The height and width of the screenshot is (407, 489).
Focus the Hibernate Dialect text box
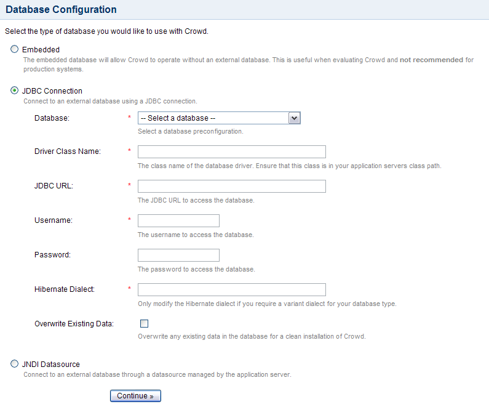(x=232, y=289)
